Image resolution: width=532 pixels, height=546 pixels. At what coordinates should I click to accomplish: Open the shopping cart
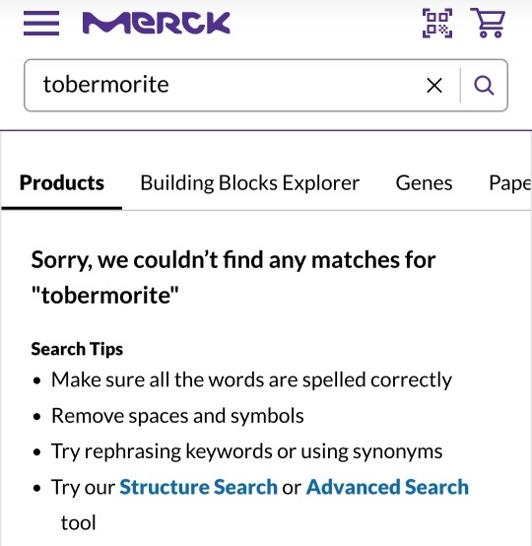[x=488, y=23]
